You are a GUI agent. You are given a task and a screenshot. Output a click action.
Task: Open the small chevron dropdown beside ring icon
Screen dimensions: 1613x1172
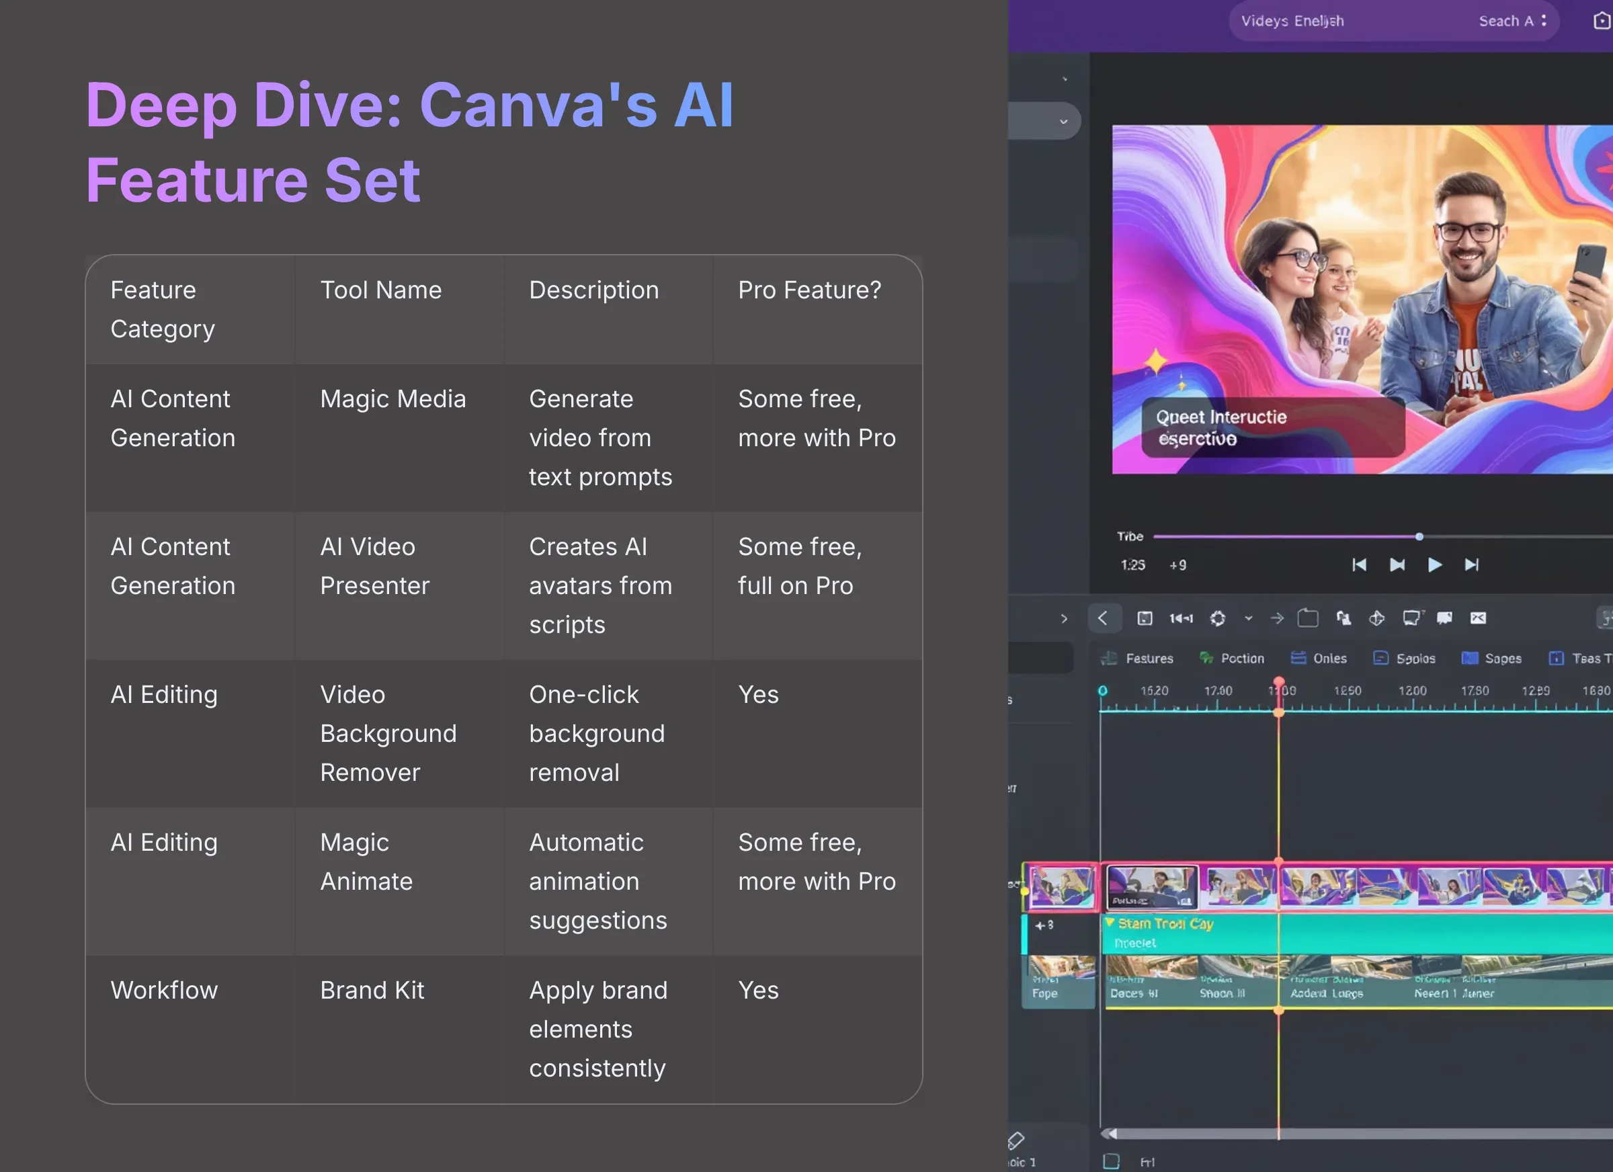pos(1248,618)
